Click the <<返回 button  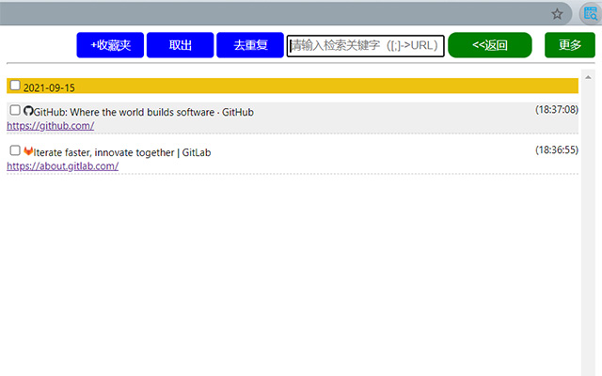pyautogui.click(x=490, y=45)
